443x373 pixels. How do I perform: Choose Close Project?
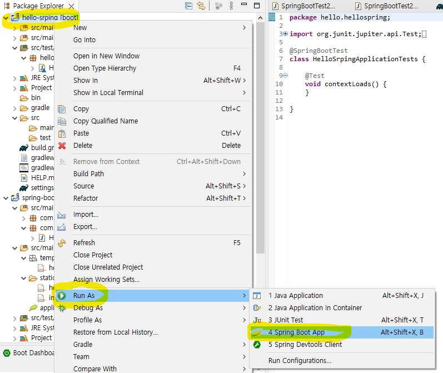(153, 255)
